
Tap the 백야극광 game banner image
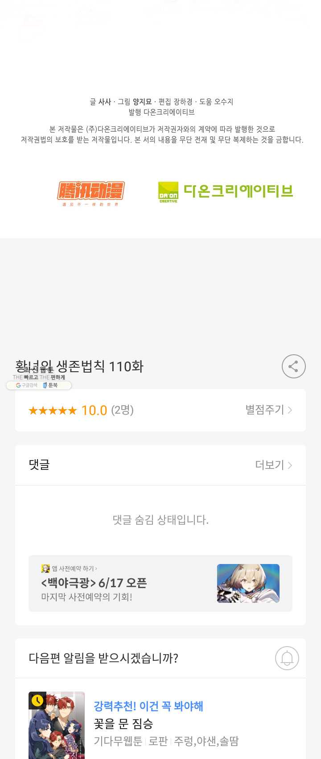tap(248, 583)
